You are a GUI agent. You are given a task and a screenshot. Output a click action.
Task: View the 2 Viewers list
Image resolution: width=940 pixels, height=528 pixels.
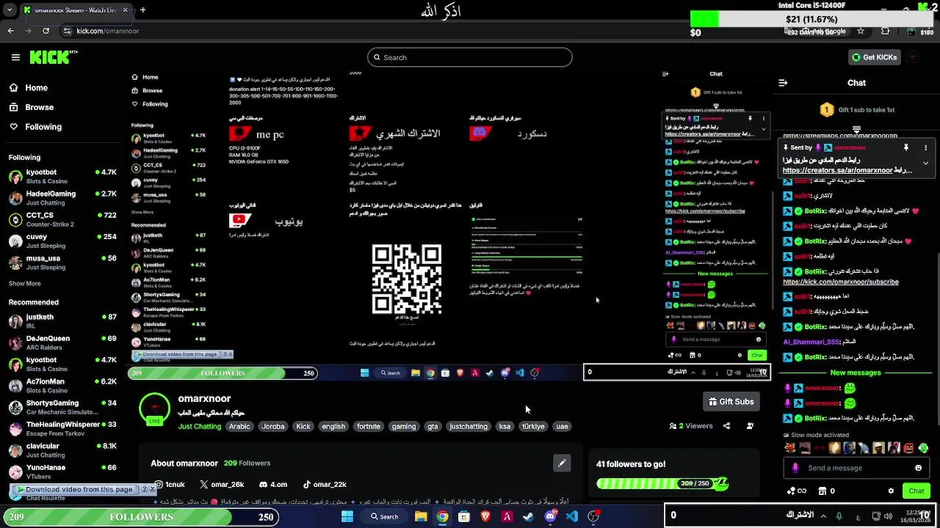pos(690,426)
